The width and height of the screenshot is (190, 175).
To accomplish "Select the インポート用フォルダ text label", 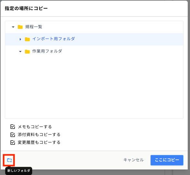I will point(54,39).
